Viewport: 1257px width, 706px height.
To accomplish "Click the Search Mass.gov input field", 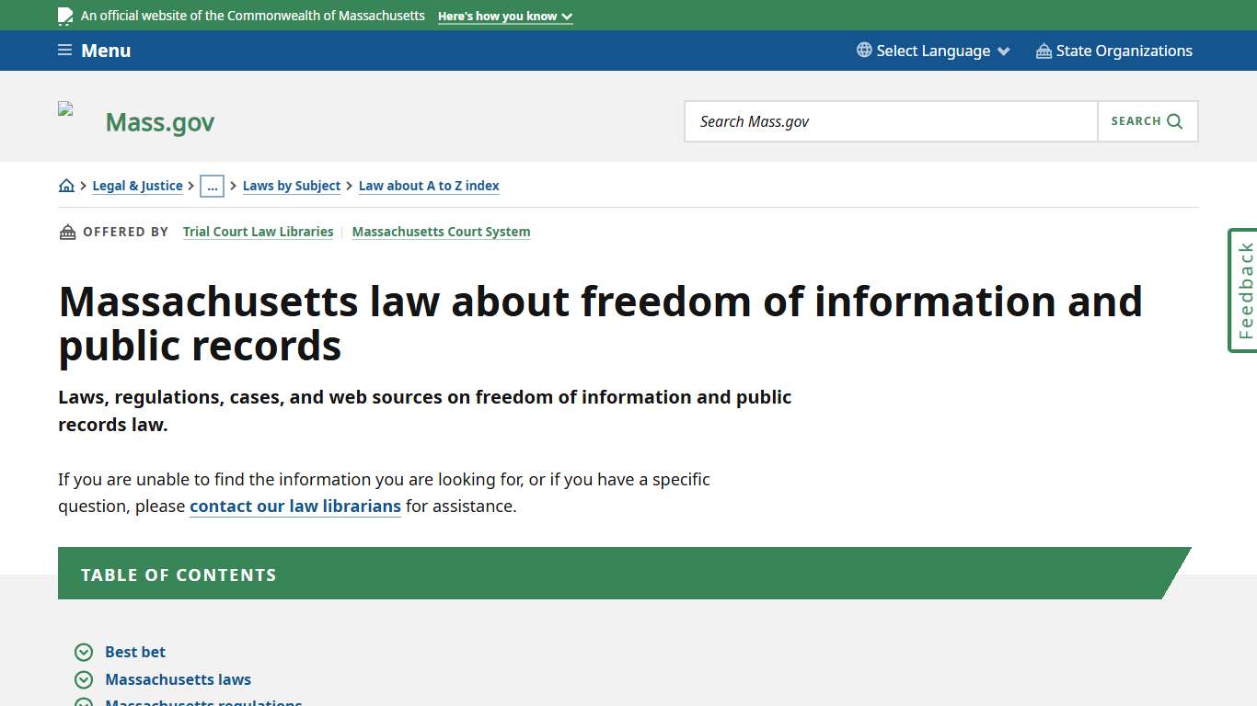I will (890, 120).
